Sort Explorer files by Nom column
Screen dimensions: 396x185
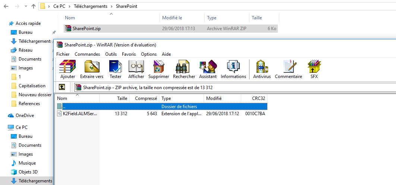pos(111,18)
